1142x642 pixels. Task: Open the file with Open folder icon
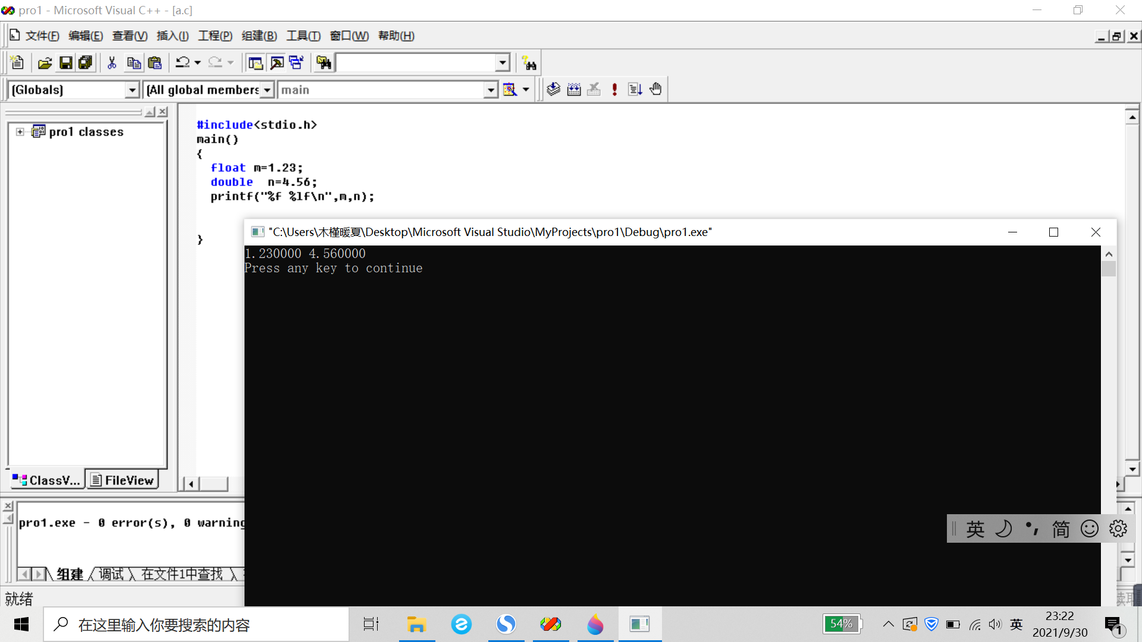pyautogui.click(x=45, y=63)
